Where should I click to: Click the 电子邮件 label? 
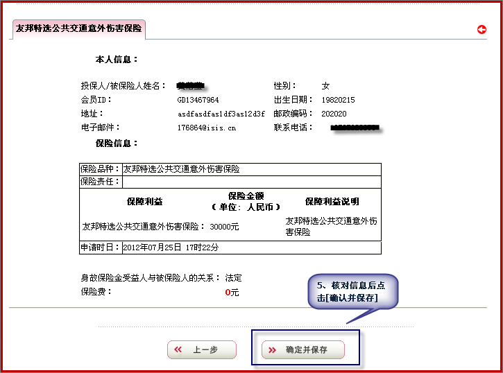100,128
